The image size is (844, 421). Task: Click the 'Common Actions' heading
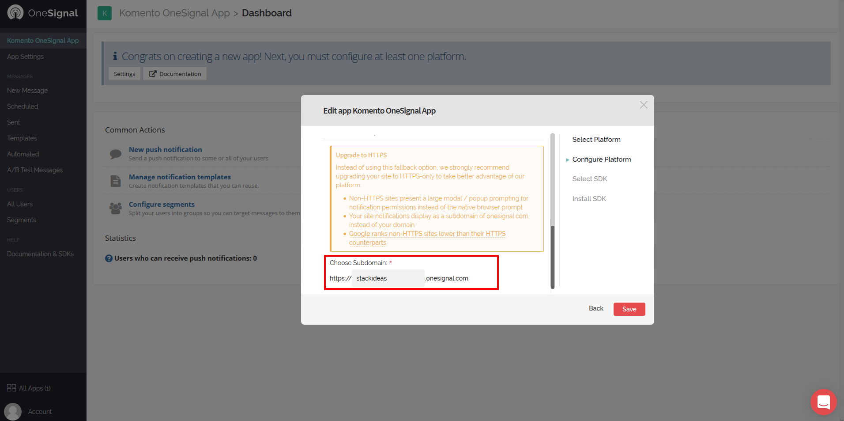[135, 130]
